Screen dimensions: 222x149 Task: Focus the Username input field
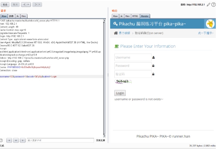pos(133,57)
